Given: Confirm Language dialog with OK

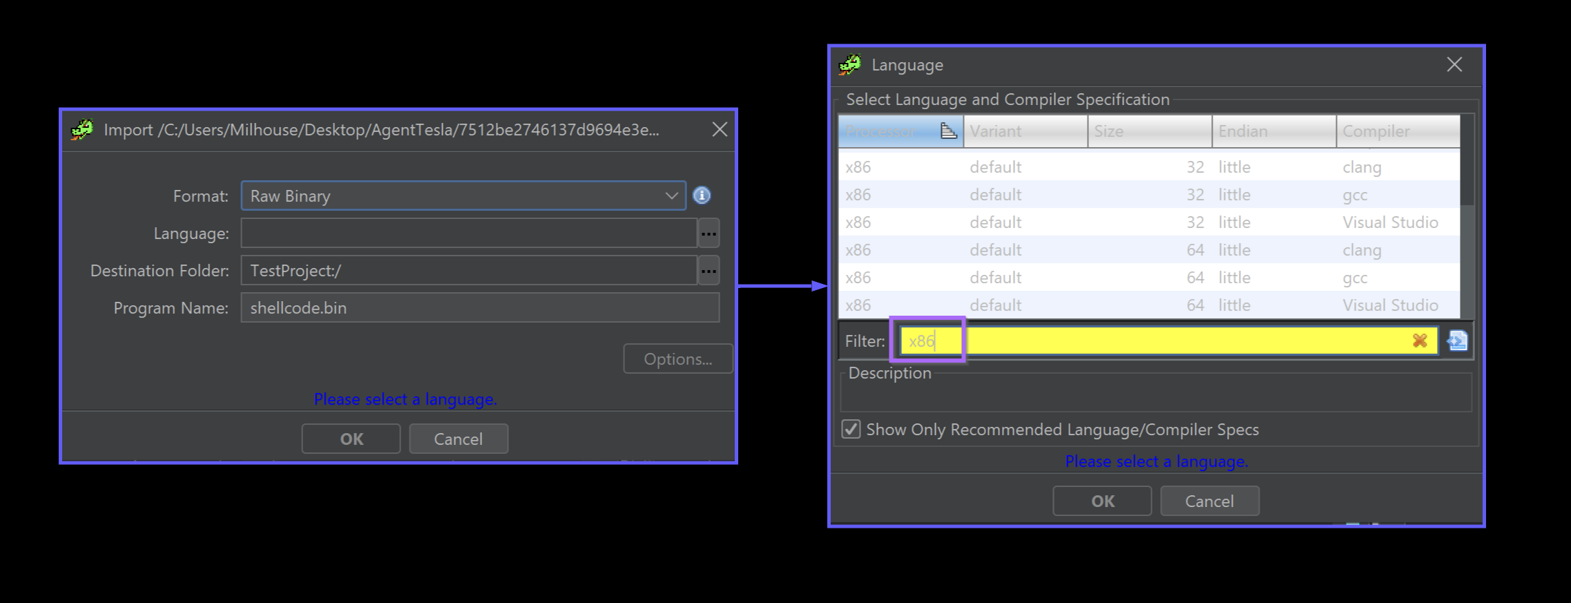Looking at the screenshot, I should click(1102, 501).
